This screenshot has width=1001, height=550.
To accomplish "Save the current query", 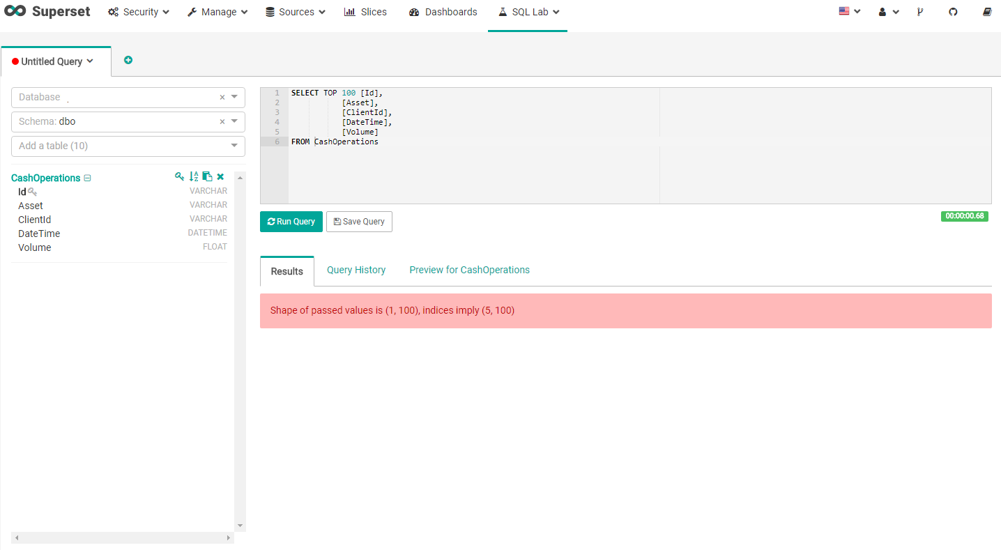I will point(359,222).
